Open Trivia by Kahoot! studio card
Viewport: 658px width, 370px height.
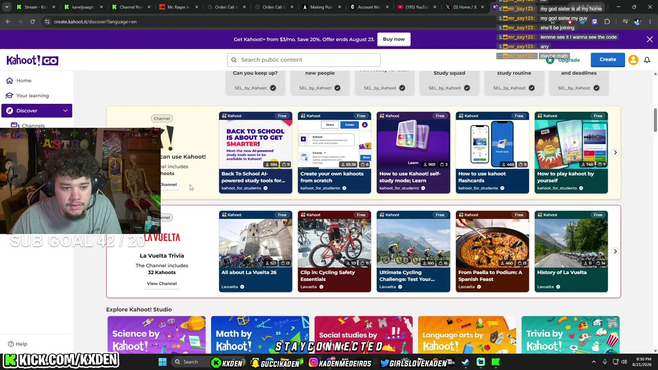pyautogui.click(x=571, y=334)
